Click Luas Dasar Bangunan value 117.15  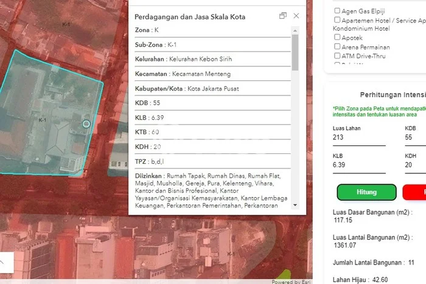(343, 220)
